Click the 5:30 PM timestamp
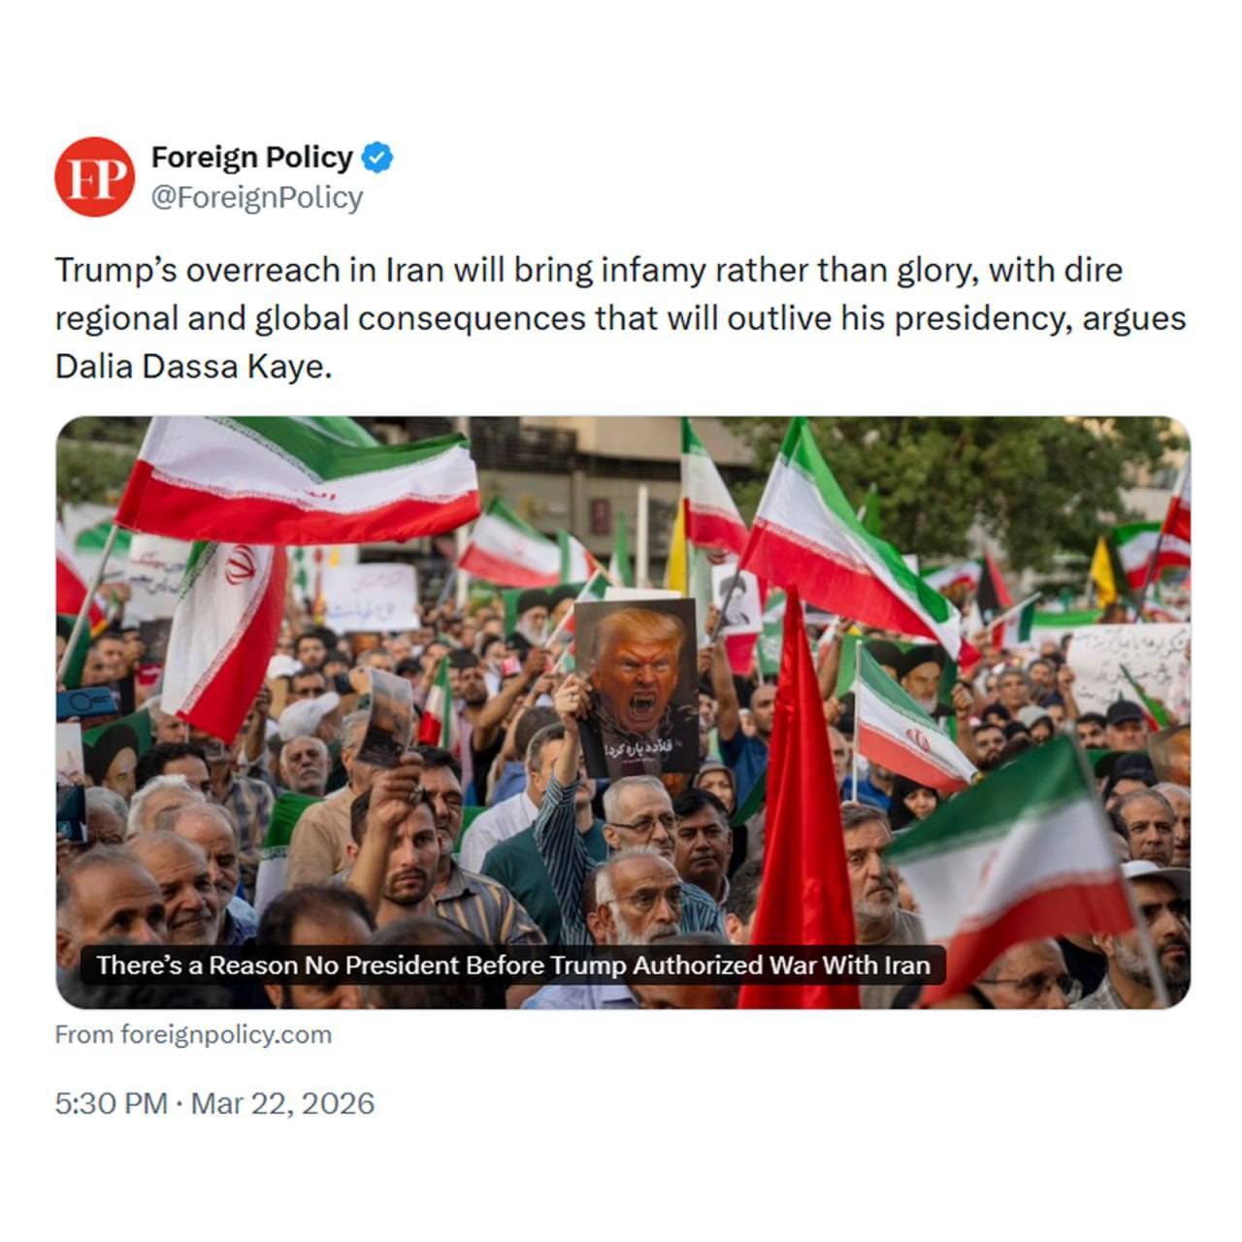This screenshot has height=1242, width=1242. click(x=111, y=1103)
